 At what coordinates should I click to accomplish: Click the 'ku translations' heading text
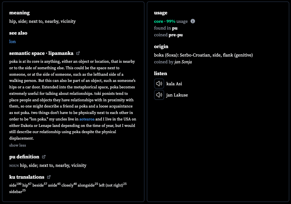27,177
